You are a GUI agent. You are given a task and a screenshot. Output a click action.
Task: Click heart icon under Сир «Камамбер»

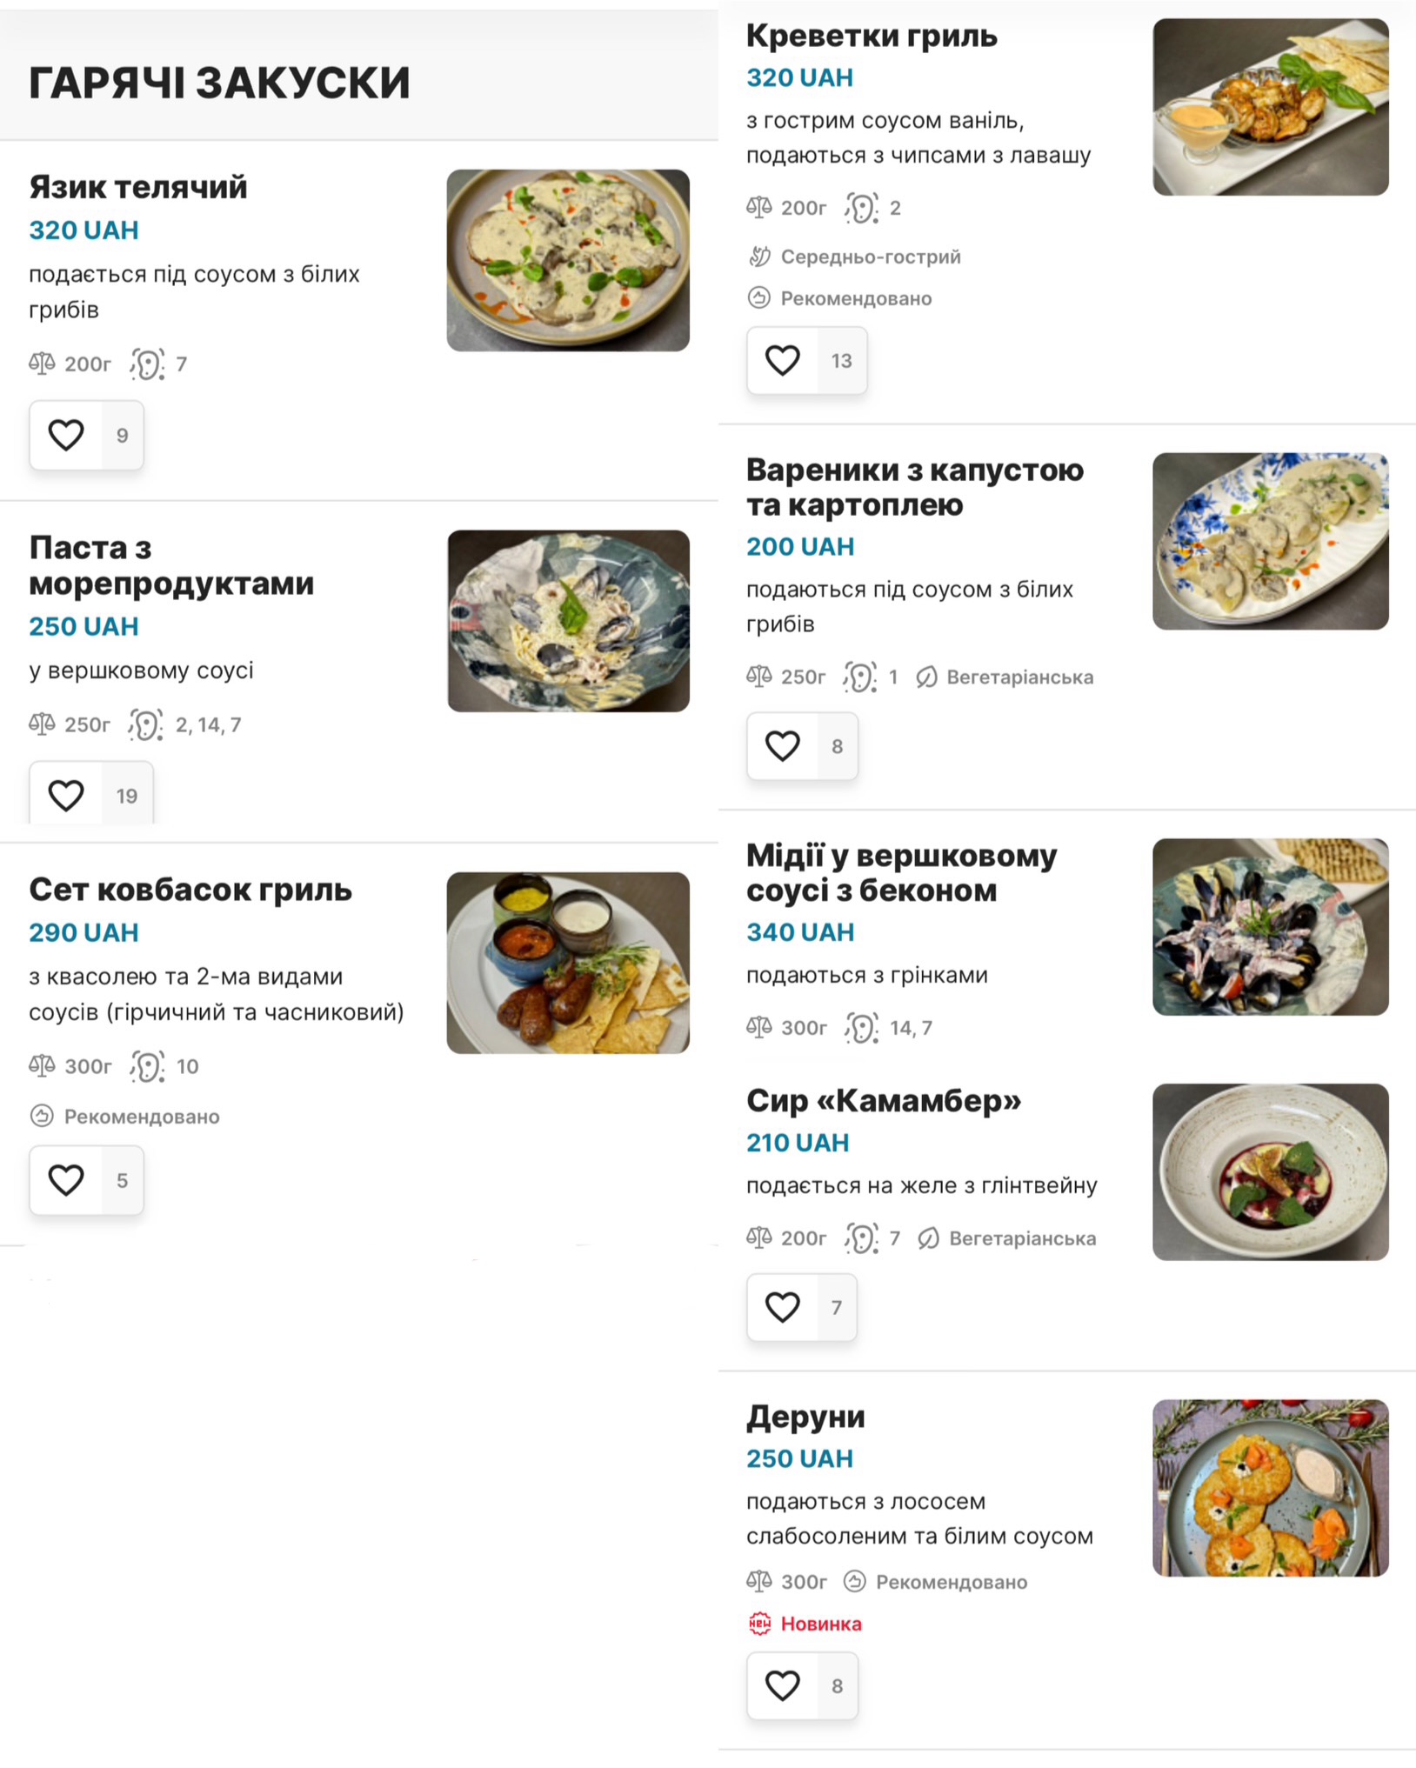click(783, 1306)
